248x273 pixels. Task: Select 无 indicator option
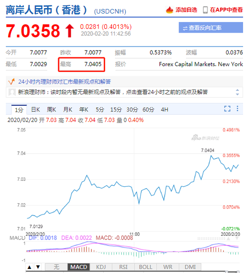pyautogui.click(x=56, y=267)
